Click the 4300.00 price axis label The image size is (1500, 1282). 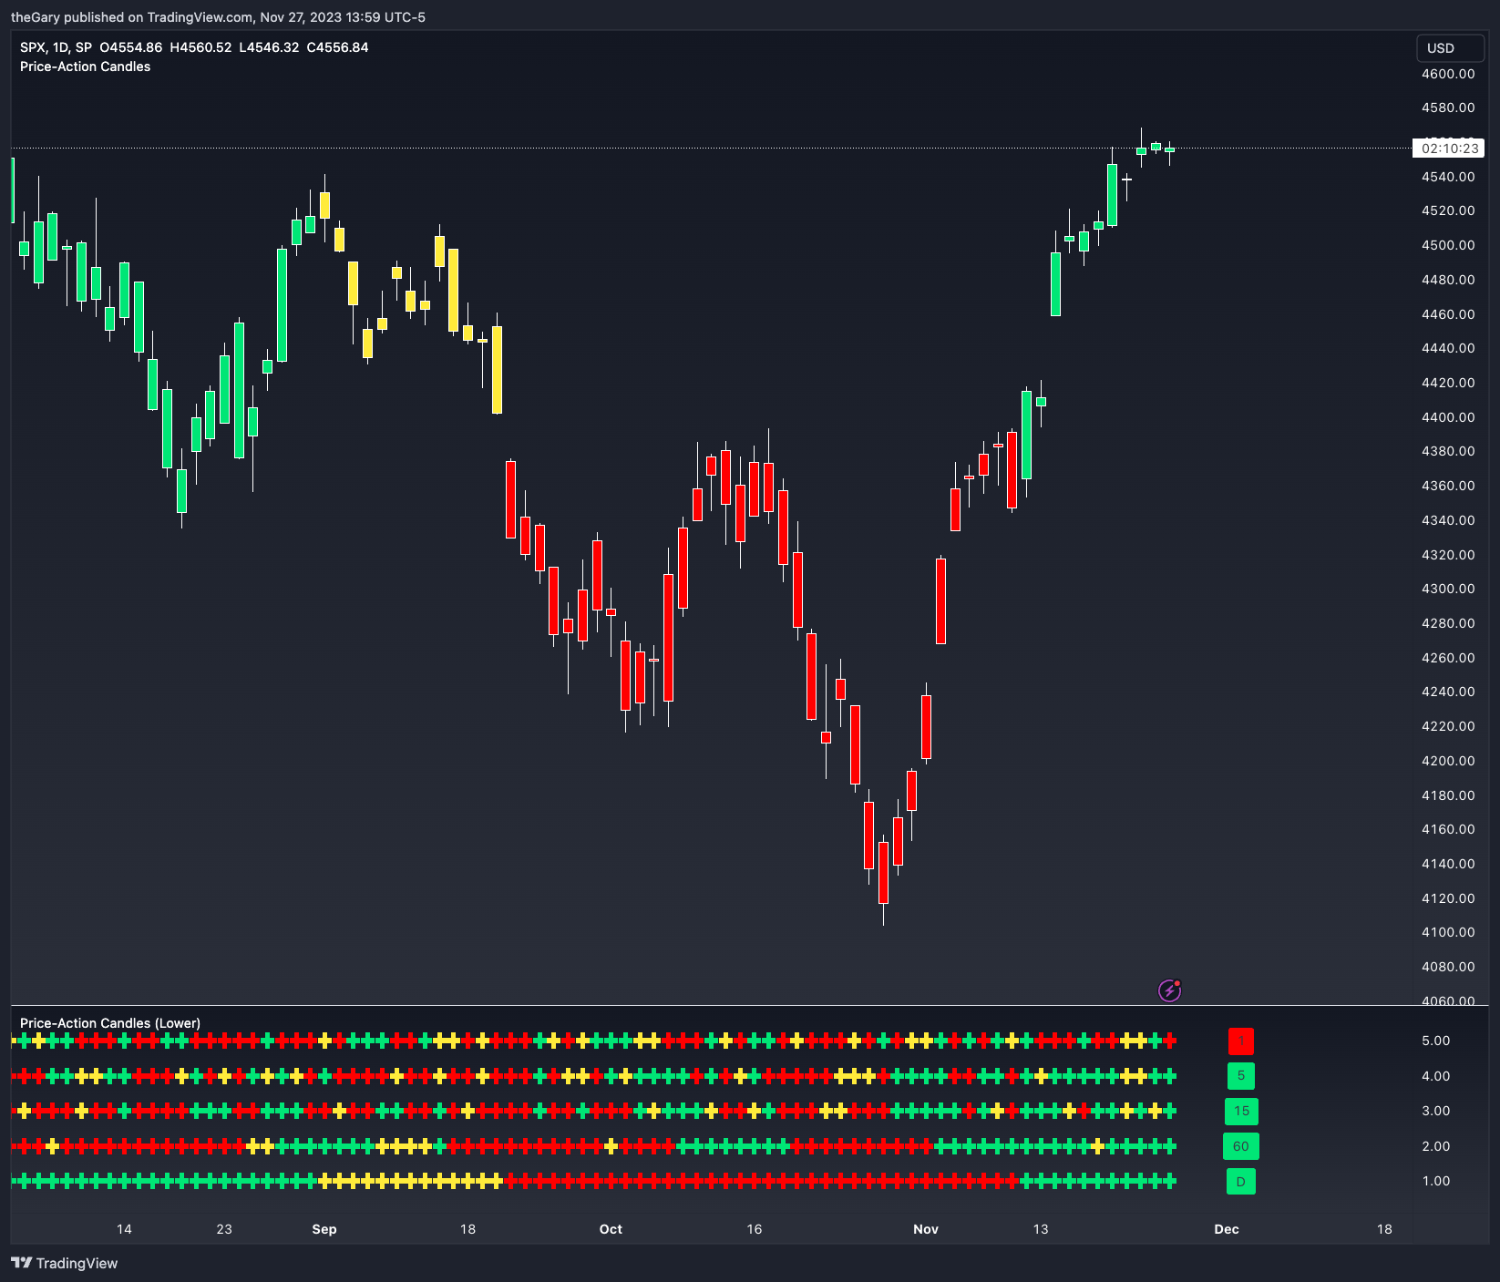[x=1448, y=589]
